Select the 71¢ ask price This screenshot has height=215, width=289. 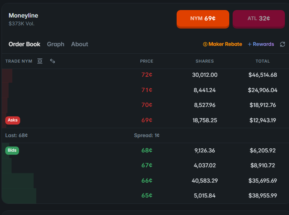click(147, 90)
